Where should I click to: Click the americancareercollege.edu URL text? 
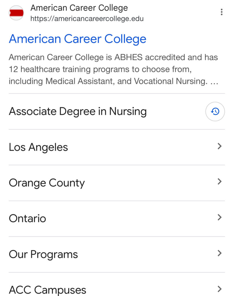pyautogui.click(x=87, y=19)
